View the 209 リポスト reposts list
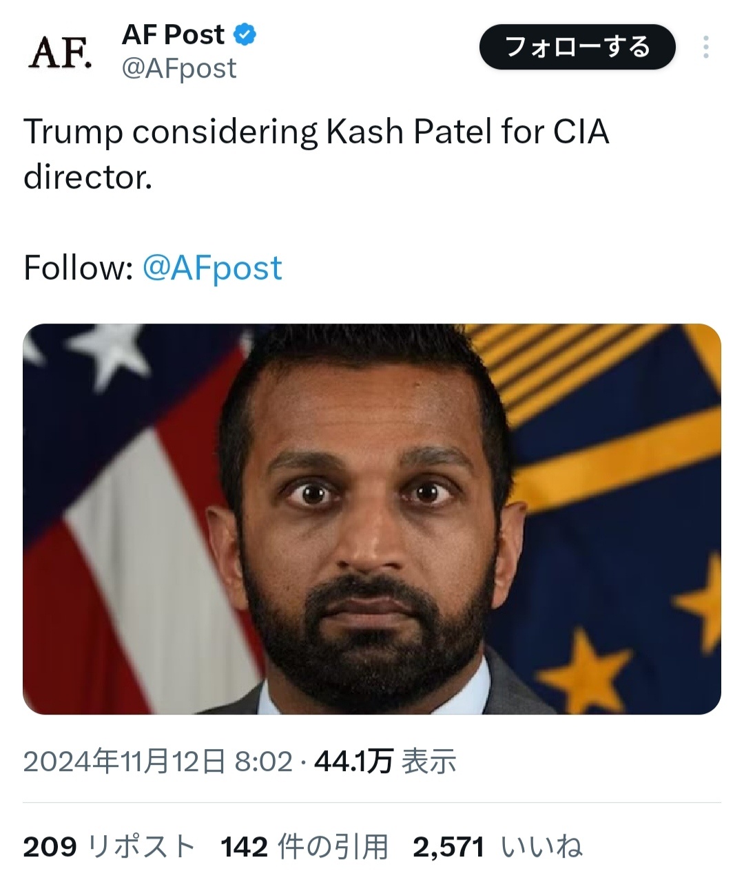This screenshot has height=884, width=744. click(110, 847)
